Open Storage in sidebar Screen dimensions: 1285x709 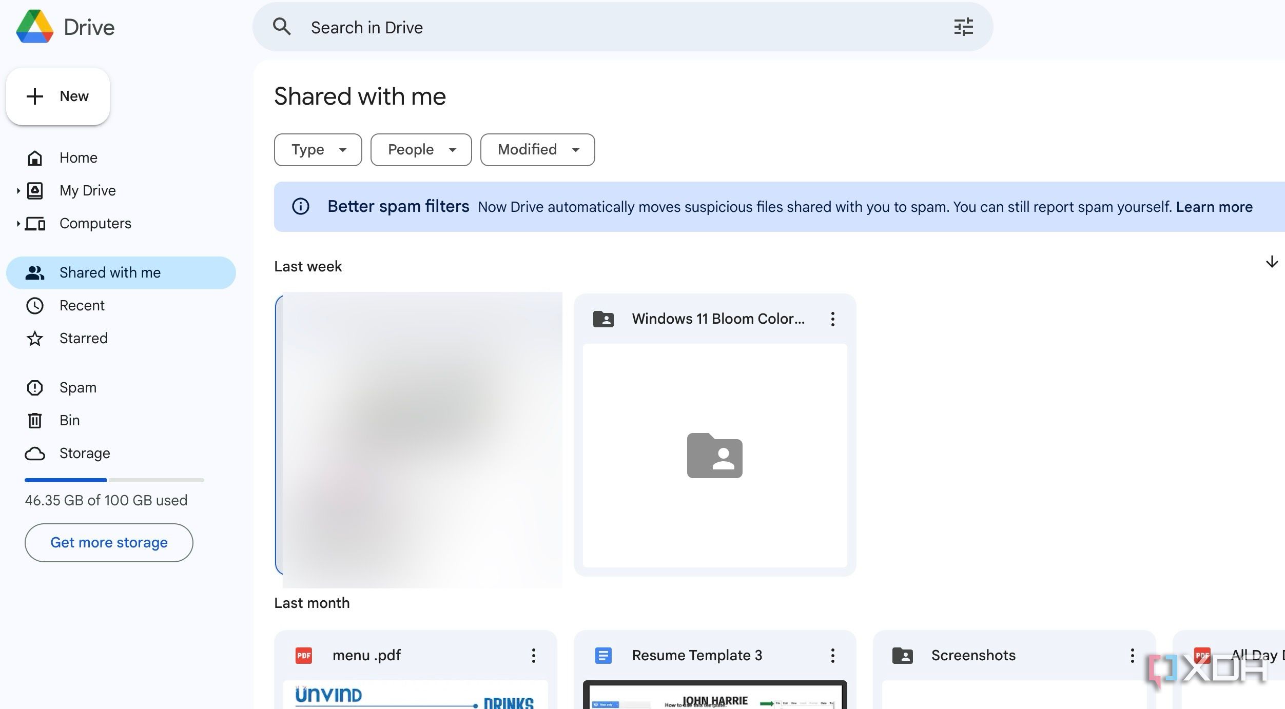point(121,454)
